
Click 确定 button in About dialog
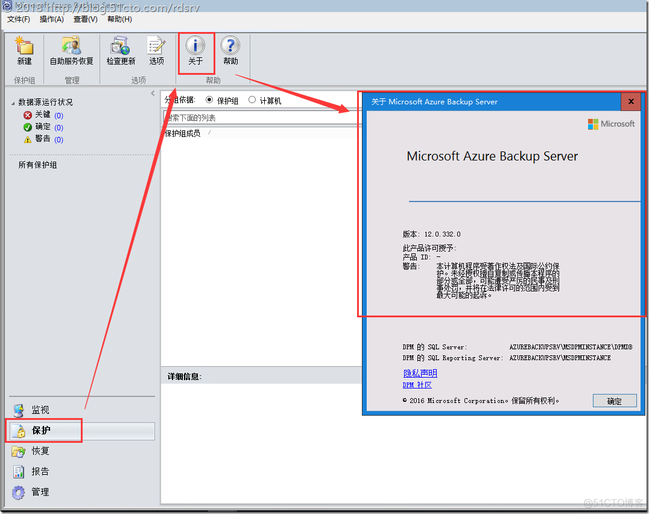pyautogui.click(x=615, y=401)
